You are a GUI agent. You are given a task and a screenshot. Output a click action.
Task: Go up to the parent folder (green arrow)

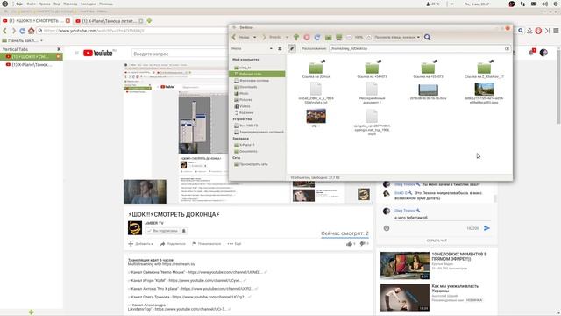pos(296,37)
